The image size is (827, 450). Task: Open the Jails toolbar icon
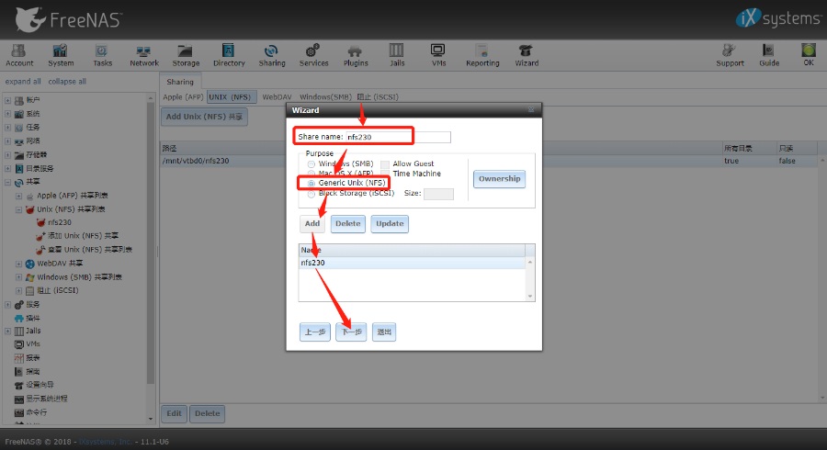[x=397, y=55]
